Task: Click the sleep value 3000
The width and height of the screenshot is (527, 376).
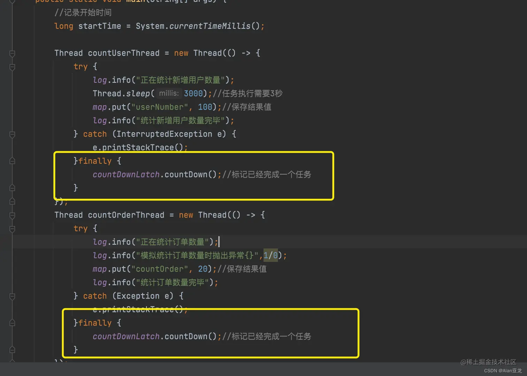Action: (x=193, y=93)
